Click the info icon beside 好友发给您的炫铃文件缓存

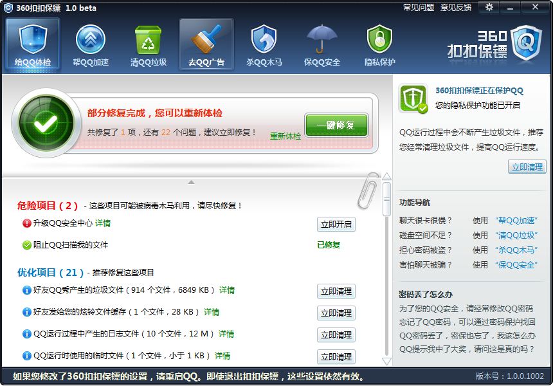pyautogui.click(x=27, y=312)
